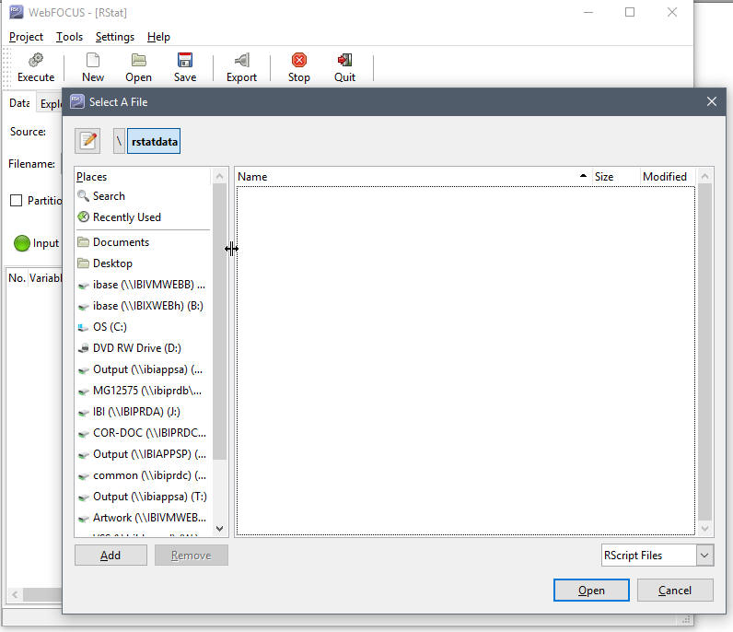Click the Places panel vertical scrollbar

point(220,322)
